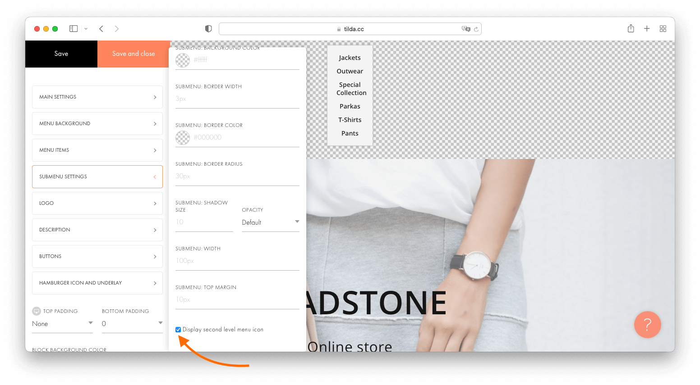Click the shield privacy icon in toolbar
The image size is (700, 385).
tap(208, 28)
